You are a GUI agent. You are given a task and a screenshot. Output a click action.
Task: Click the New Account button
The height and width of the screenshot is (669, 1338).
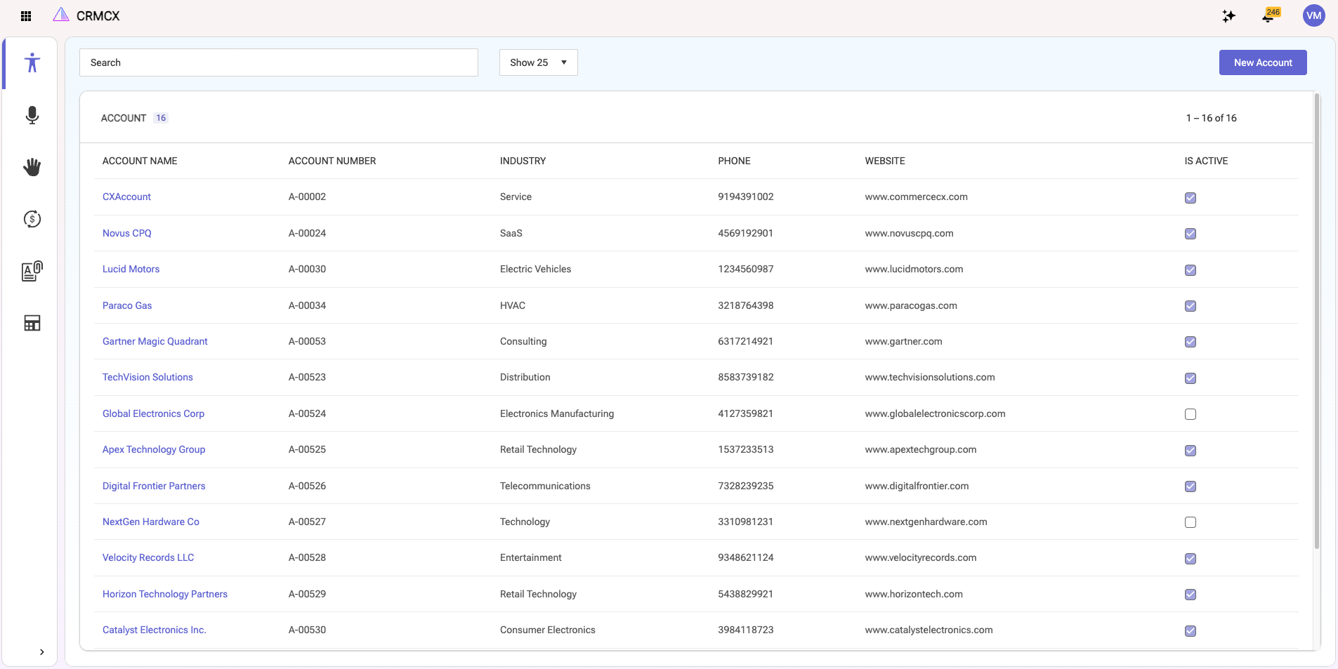pyautogui.click(x=1262, y=62)
